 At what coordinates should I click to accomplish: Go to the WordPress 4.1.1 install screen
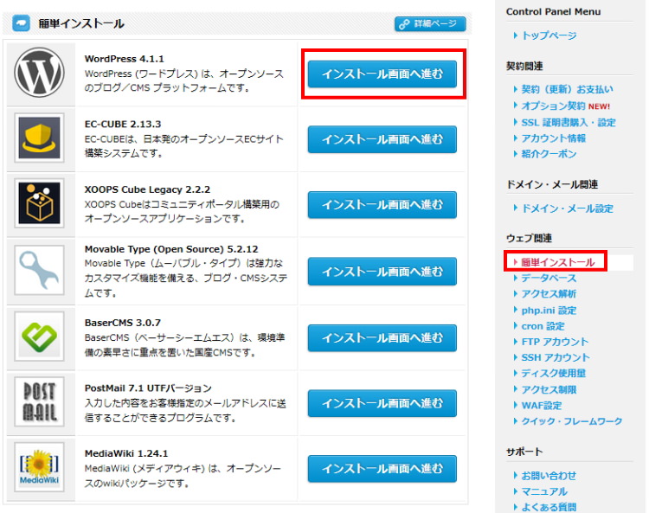coord(382,74)
